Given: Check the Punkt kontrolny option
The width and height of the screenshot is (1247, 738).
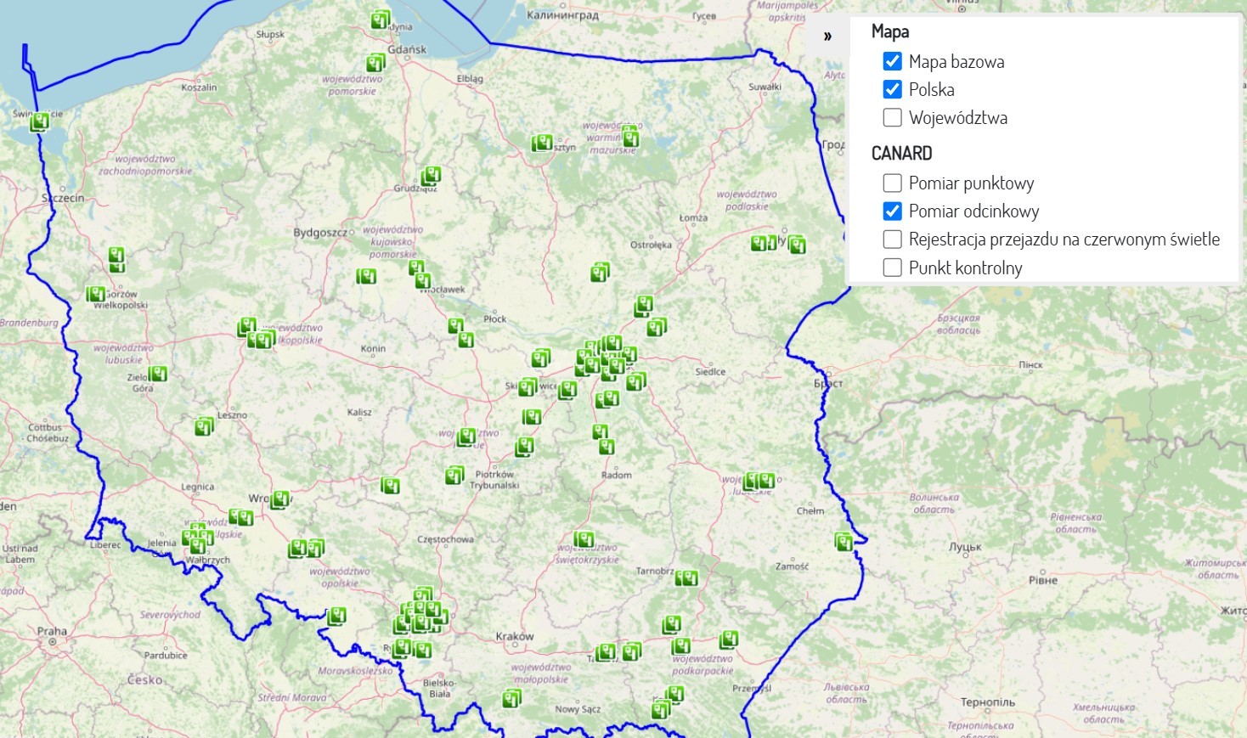Looking at the screenshot, I should click(892, 267).
